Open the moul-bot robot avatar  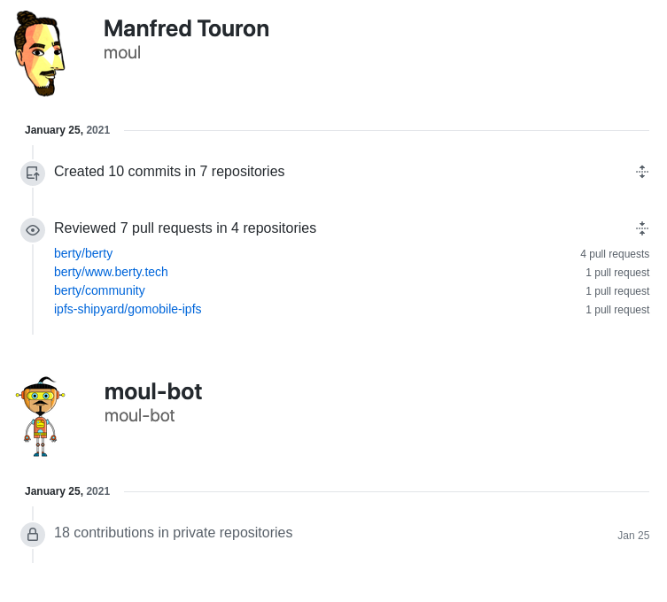coord(40,416)
